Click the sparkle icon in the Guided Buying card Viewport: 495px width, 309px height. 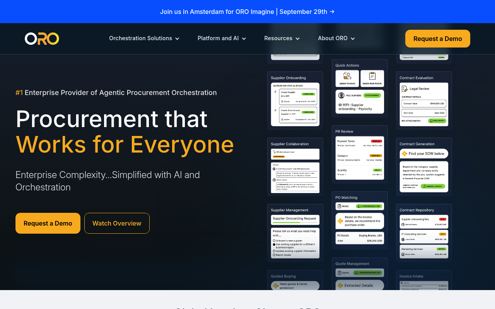(x=276, y=286)
